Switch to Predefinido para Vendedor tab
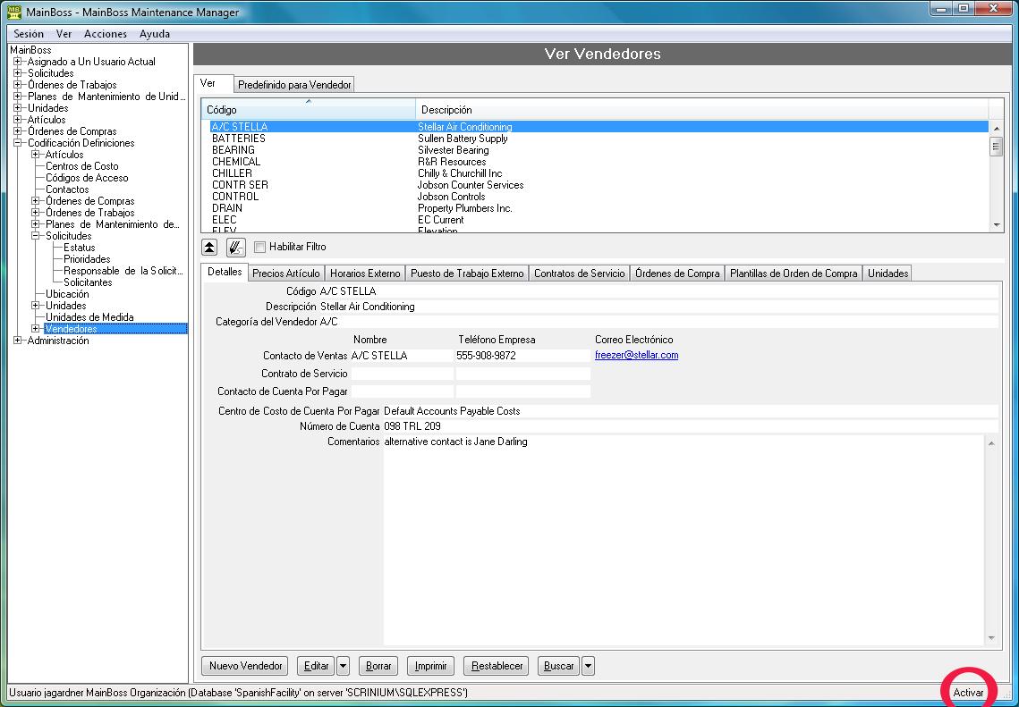1019x707 pixels. 294,85
